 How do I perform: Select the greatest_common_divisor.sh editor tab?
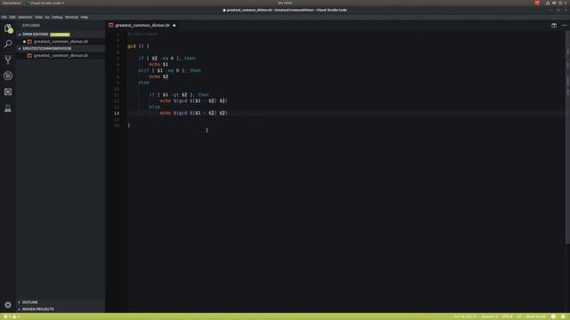142,26
